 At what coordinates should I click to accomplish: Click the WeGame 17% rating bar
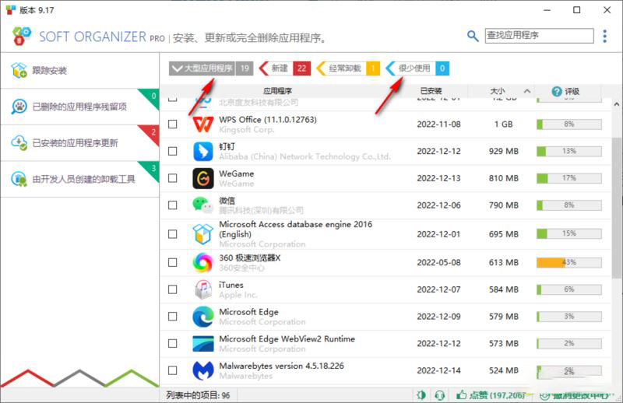pos(569,178)
